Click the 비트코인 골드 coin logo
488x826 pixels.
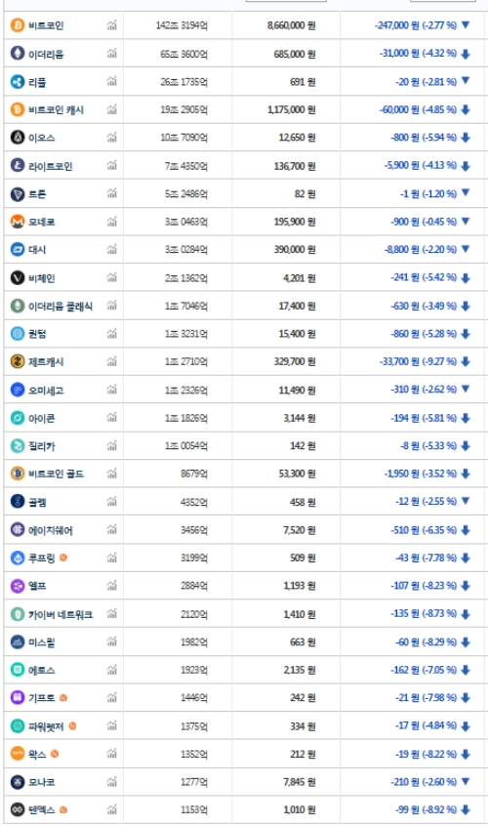point(18,474)
